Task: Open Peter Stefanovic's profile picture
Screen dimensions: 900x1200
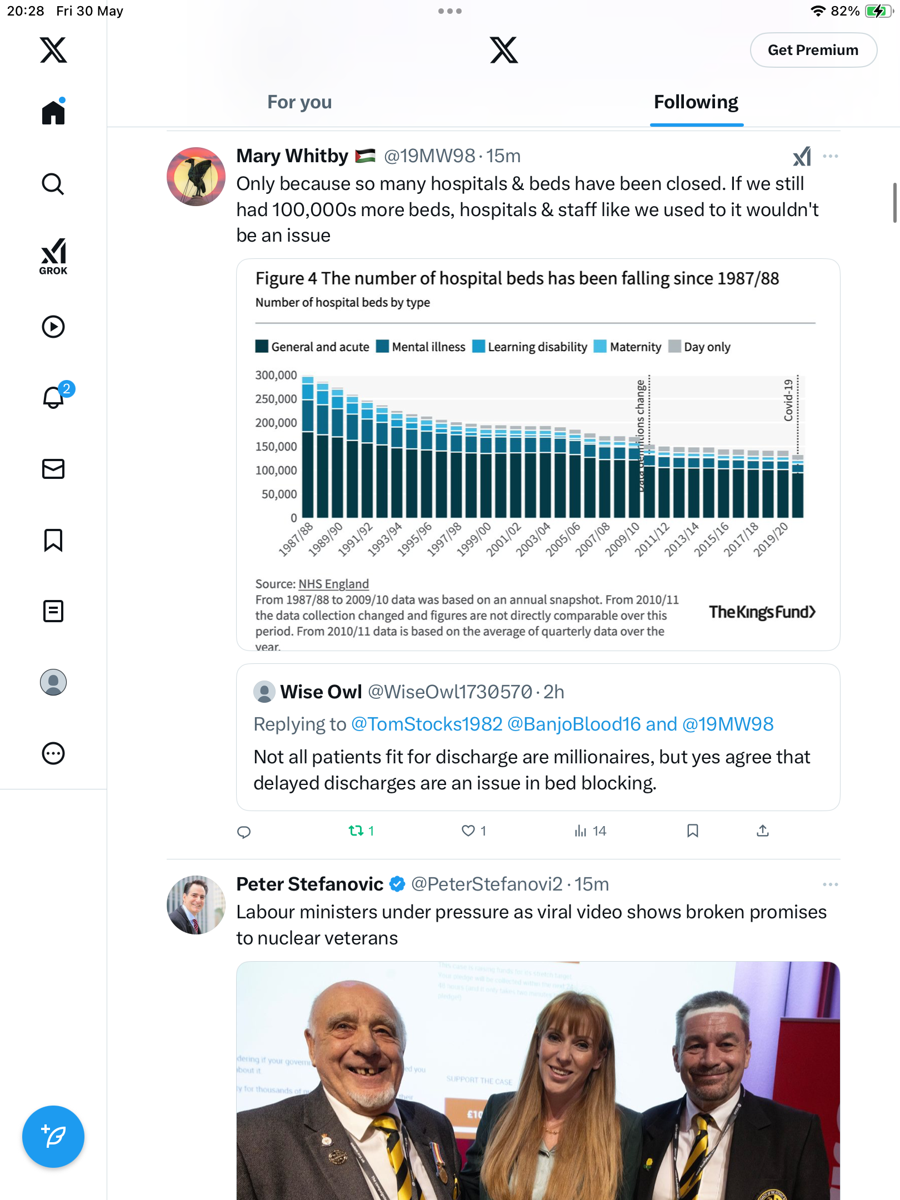Action: (x=196, y=905)
